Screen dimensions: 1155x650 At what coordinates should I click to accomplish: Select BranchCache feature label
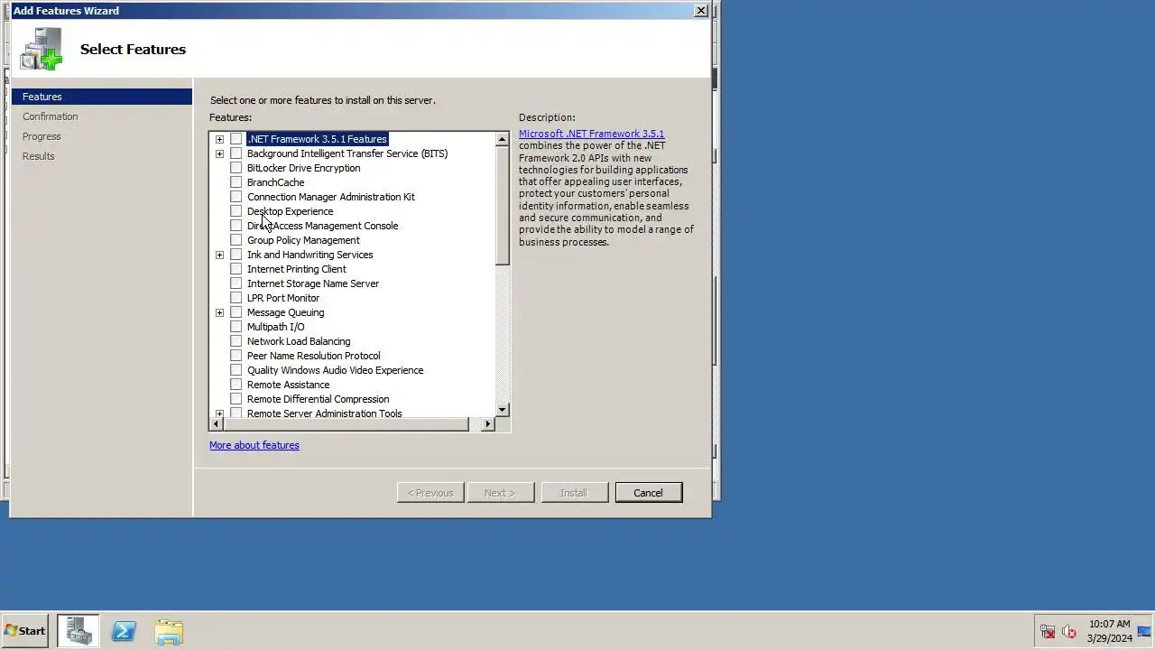click(x=275, y=182)
